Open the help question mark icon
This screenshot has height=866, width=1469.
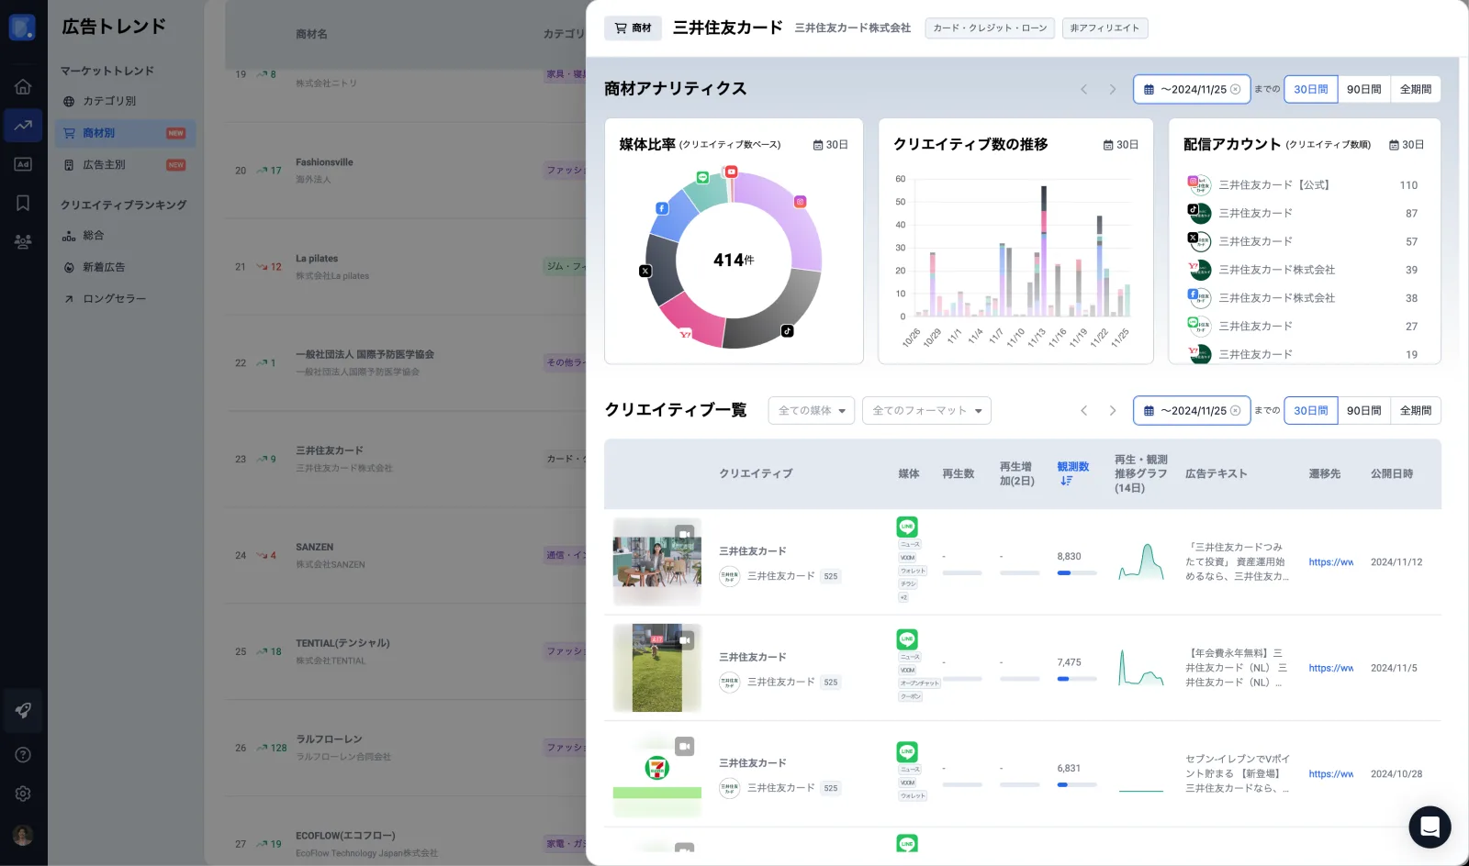(x=23, y=755)
